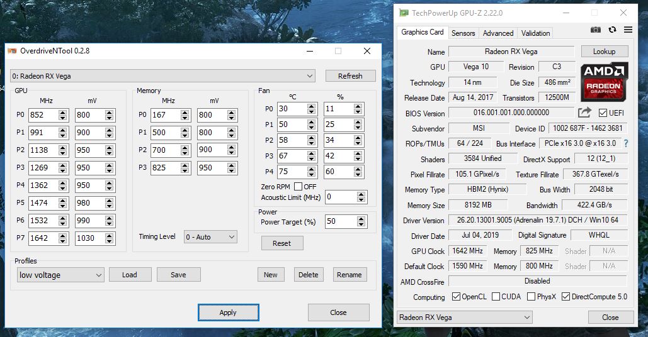This screenshot has height=337, width=648.
Task: Increase the GPU P0 MHz spinner
Action: click(x=63, y=112)
